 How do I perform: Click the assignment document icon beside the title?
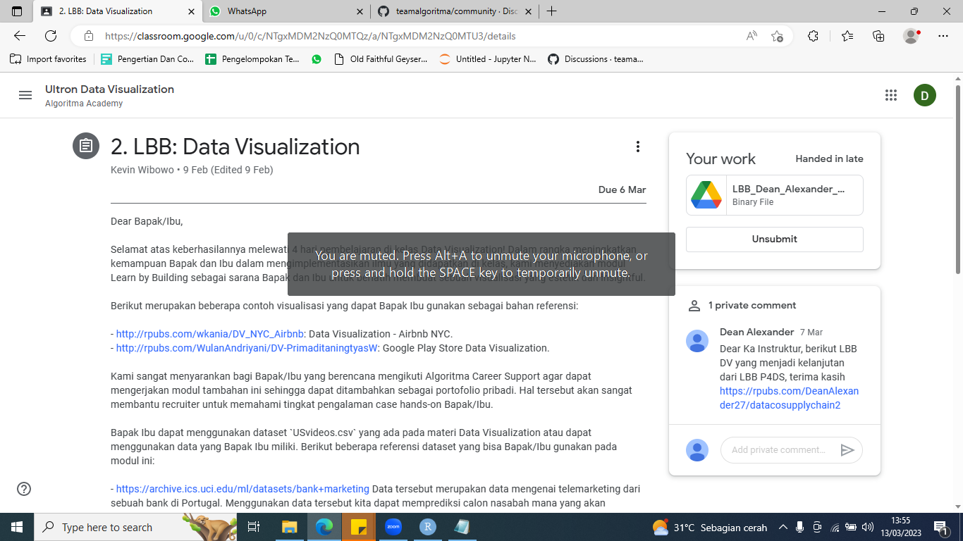coord(85,147)
